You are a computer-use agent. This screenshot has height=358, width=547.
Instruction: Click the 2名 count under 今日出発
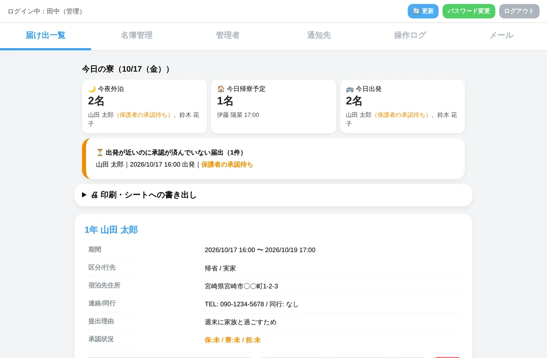click(x=354, y=101)
